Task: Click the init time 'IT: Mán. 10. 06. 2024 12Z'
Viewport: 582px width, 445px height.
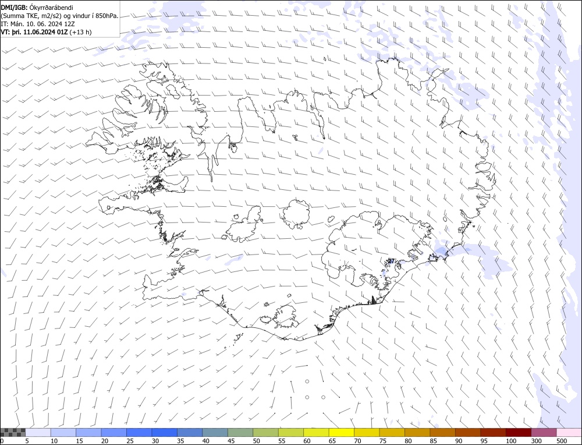Action: click(x=38, y=24)
